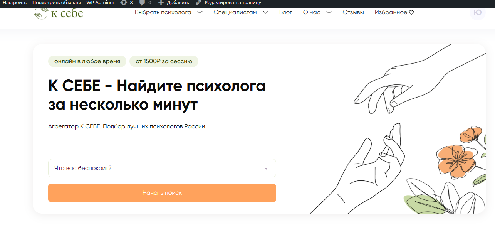Screen dimensions: 495x236
Task: Click the от 1500₽ за сессию badge
Action: point(164,61)
